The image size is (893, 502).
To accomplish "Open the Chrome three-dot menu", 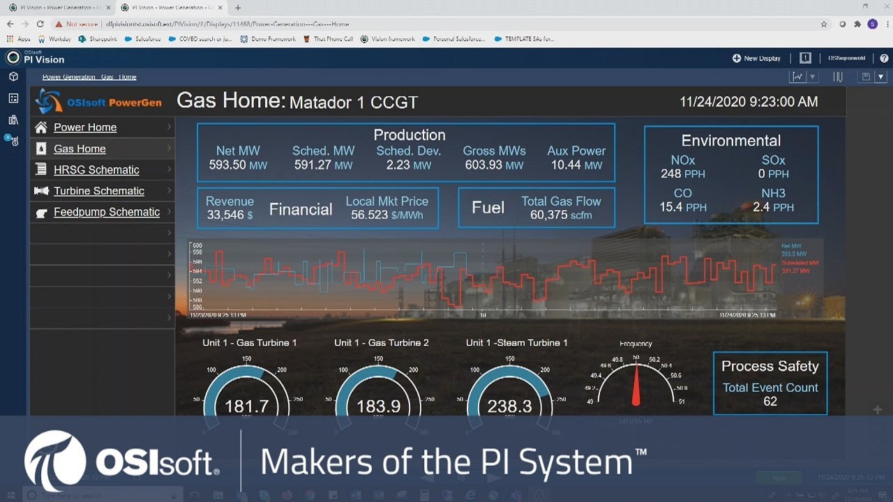I will (x=886, y=24).
